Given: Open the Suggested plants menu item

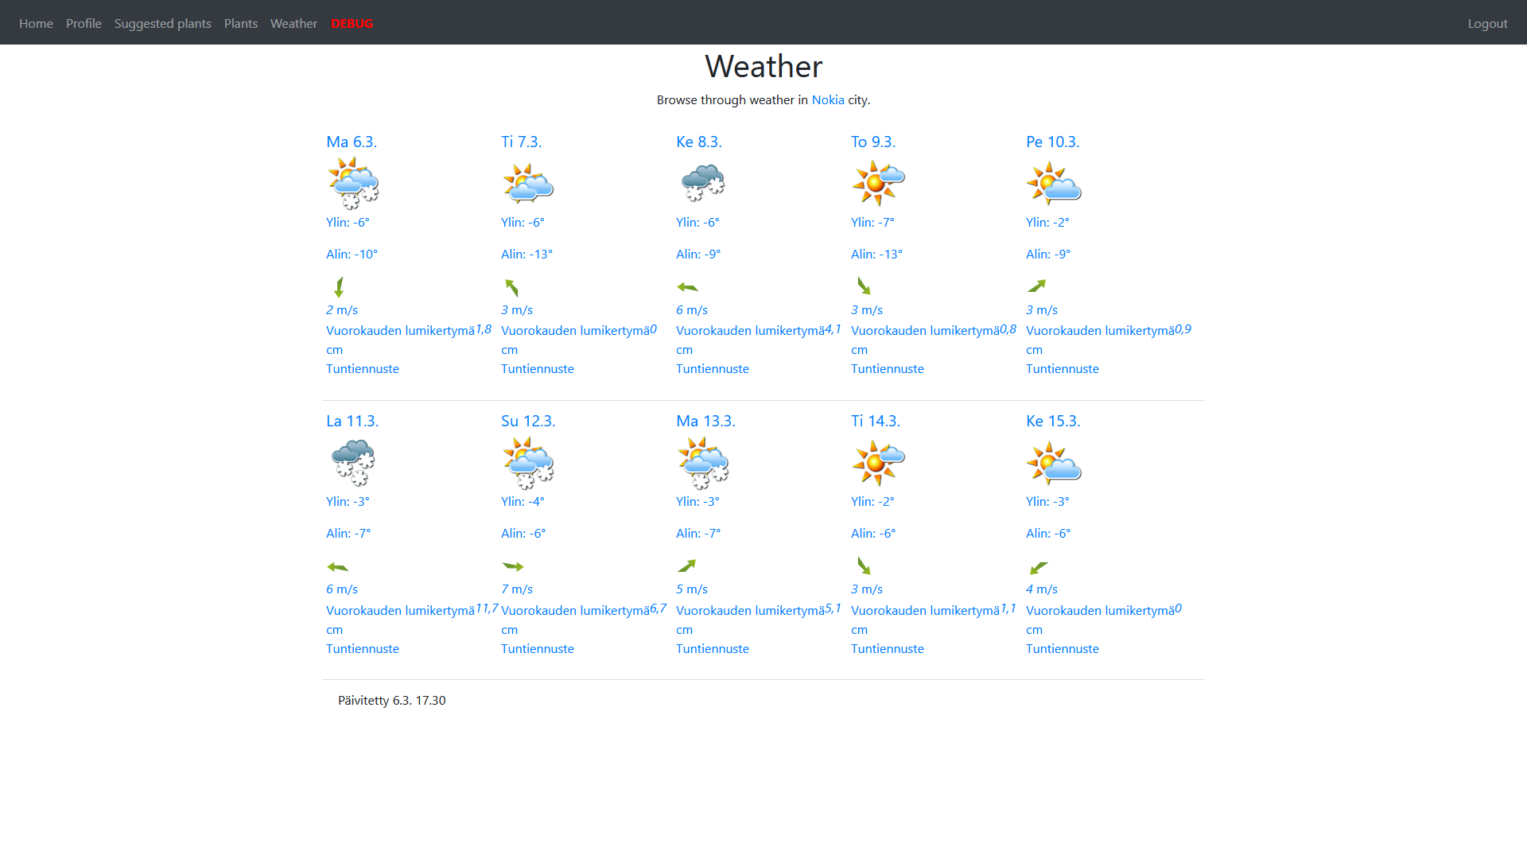Looking at the screenshot, I should coord(162,23).
